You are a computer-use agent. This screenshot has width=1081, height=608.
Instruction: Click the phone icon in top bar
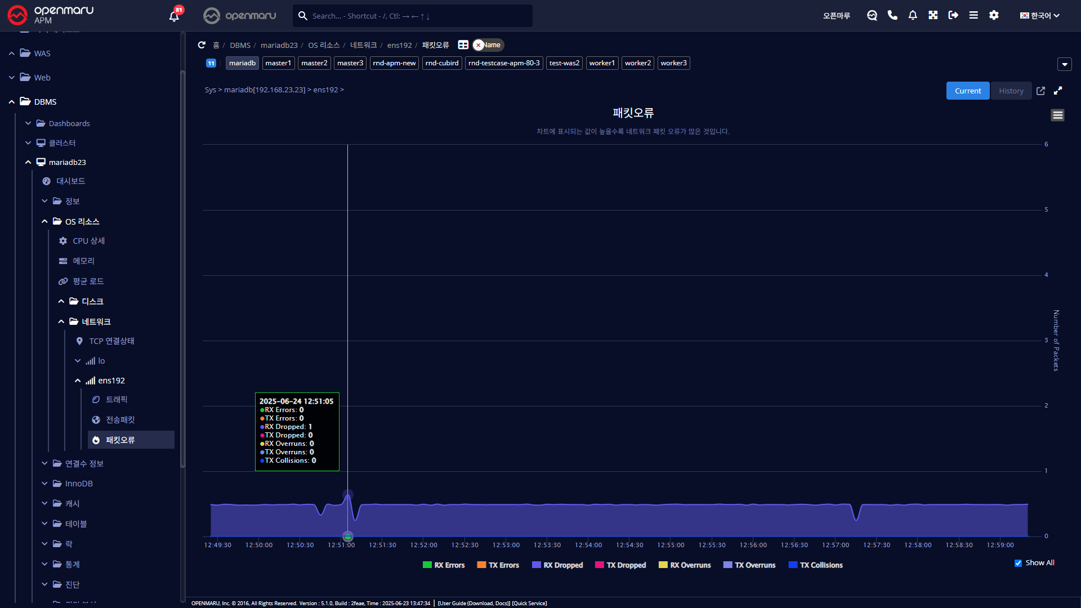point(892,15)
